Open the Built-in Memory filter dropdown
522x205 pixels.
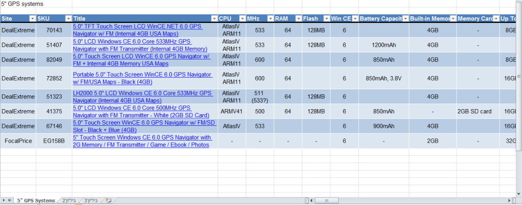(453, 19)
